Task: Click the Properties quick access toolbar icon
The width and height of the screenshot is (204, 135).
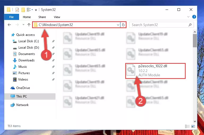Action: pyautogui.click(x=17, y=10)
